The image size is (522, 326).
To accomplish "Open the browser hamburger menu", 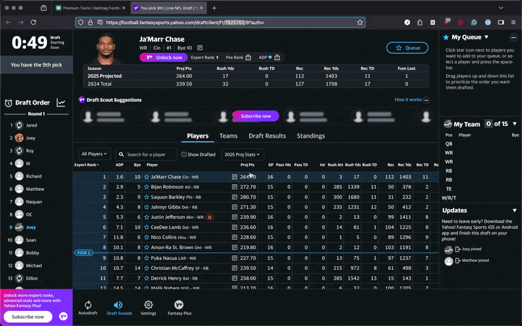I will tap(514, 22).
